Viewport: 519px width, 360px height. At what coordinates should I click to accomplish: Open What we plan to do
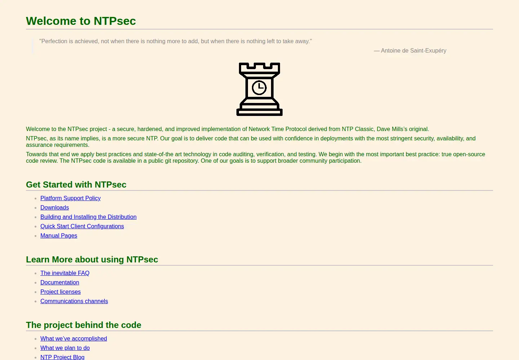pos(65,348)
